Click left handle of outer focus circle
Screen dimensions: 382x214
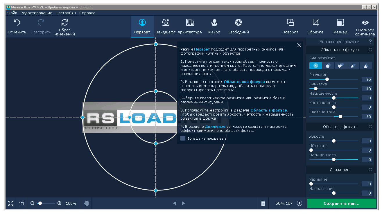[83, 117]
